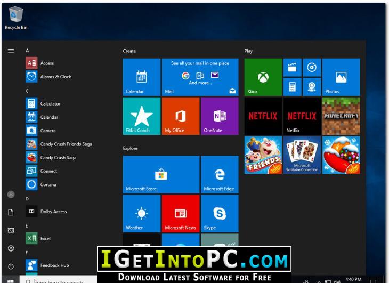Image resolution: width=389 pixels, height=283 pixels.
Task: Open the Mail tile
Action: pos(200,77)
